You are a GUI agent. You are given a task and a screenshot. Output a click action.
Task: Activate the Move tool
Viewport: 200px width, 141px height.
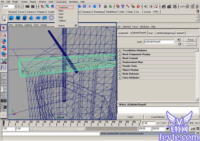(x=4, y=41)
